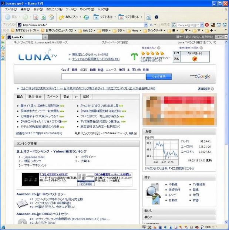Viewport: 229px width, 230px height.
Task: Click the magnifier 100% zoom control
Action: point(206,227)
